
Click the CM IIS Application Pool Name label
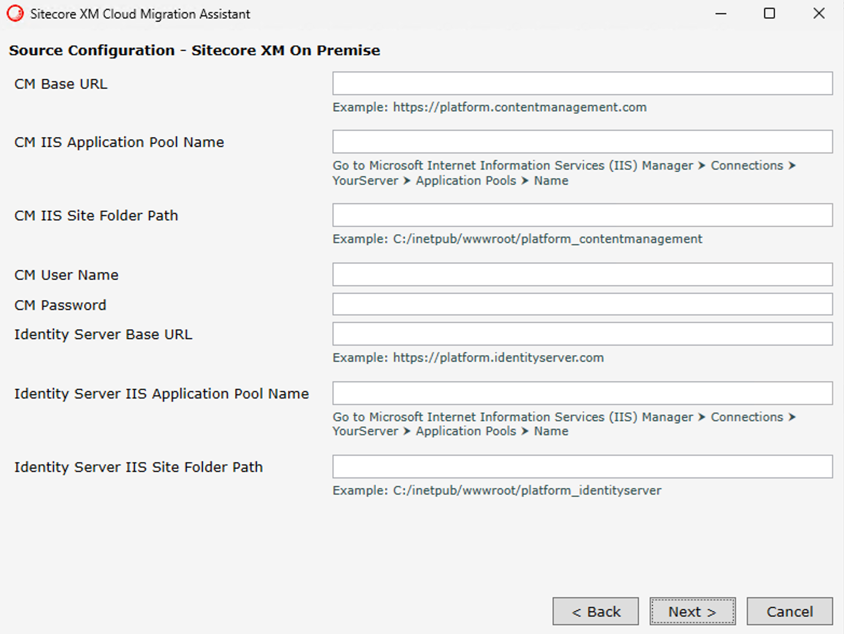[x=119, y=142]
